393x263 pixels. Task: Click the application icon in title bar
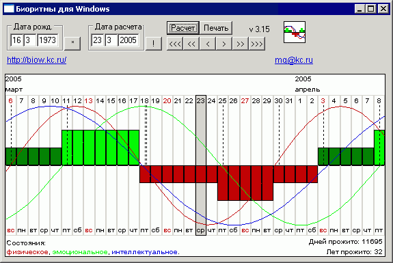pos(9,9)
